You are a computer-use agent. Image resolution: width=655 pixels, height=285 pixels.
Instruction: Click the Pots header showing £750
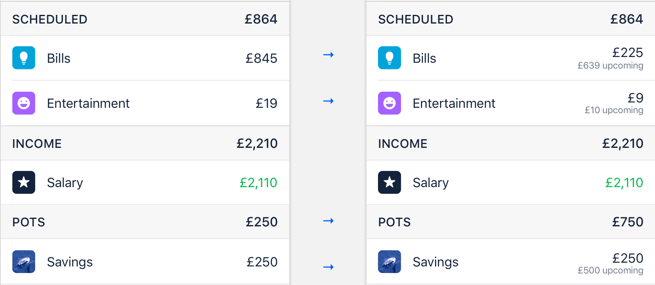(511, 222)
